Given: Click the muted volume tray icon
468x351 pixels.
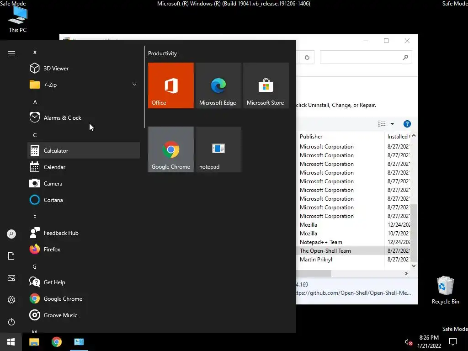Looking at the screenshot, I should pos(409,342).
